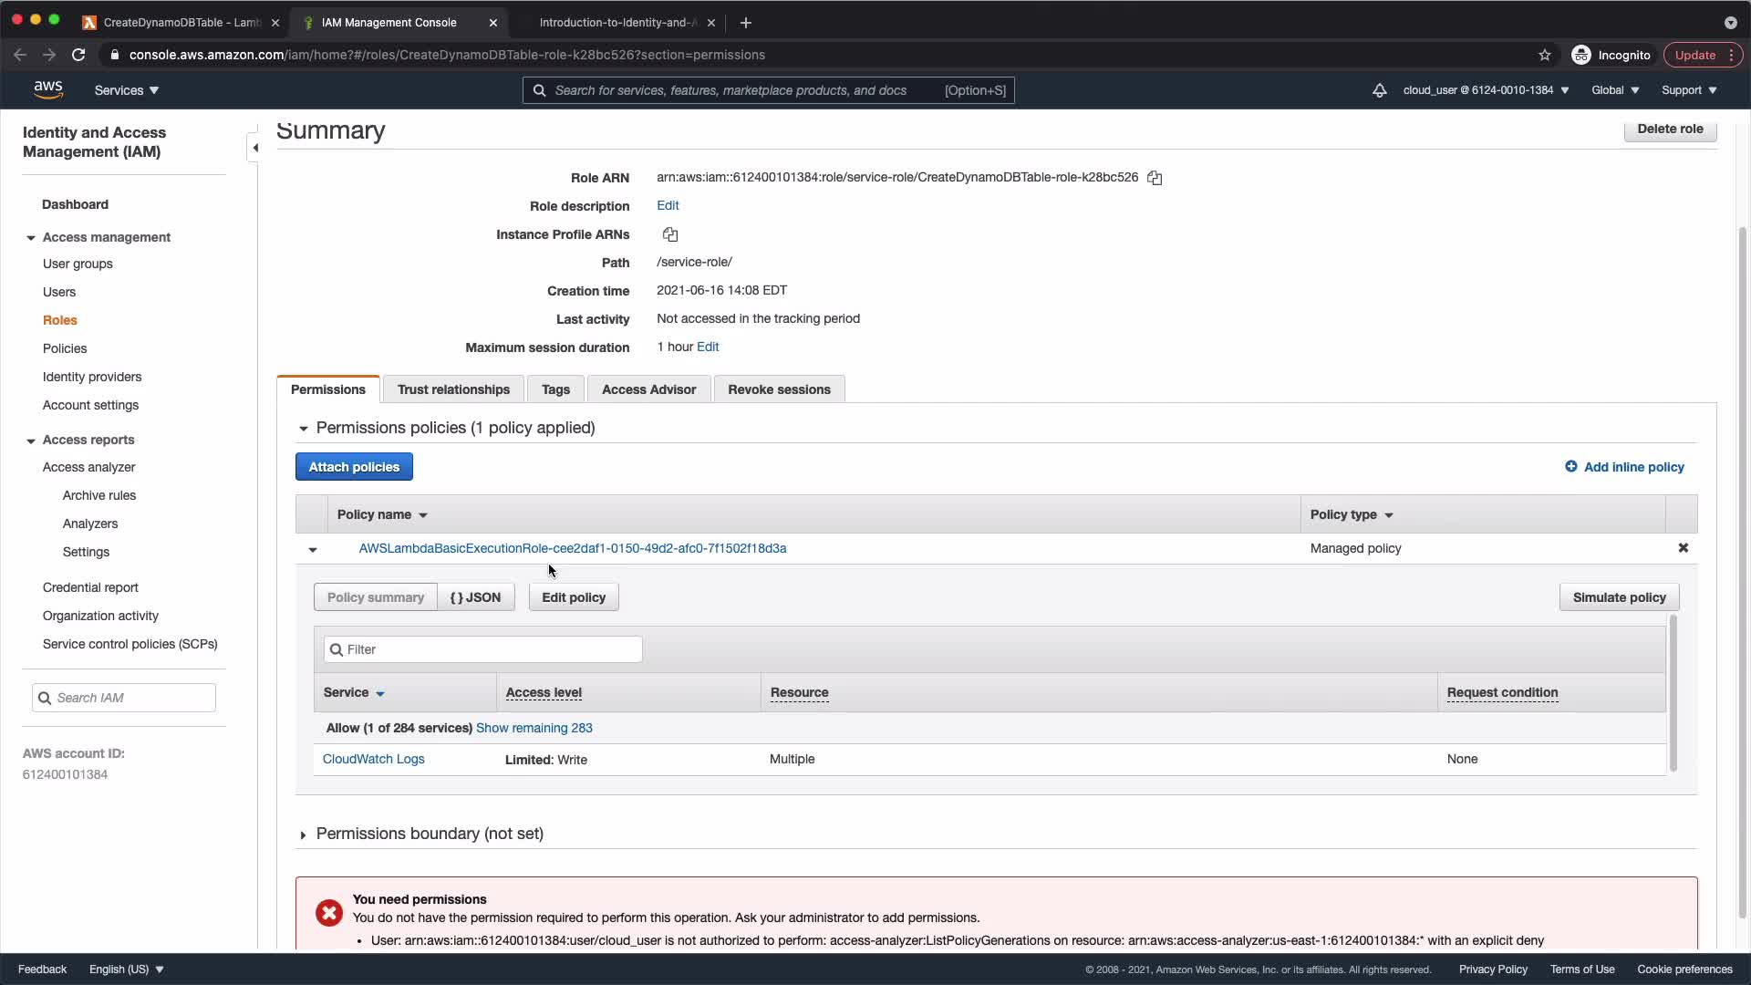This screenshot has width=1751, height=985.
Task: Detach the policy with the X icon
Action: [x=1683, y=548]
